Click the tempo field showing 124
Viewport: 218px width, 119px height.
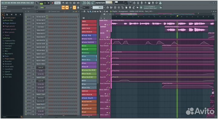tap(57, 3)
